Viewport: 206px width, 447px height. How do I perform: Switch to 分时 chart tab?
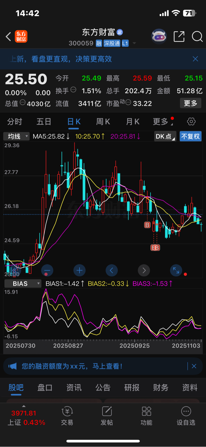15,122
